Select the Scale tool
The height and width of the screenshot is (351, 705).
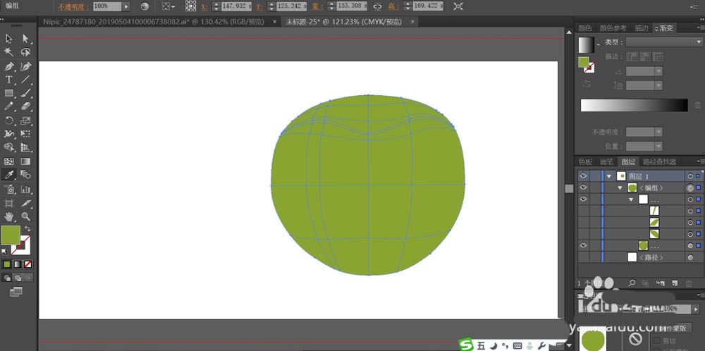click(x=25, y=121)
